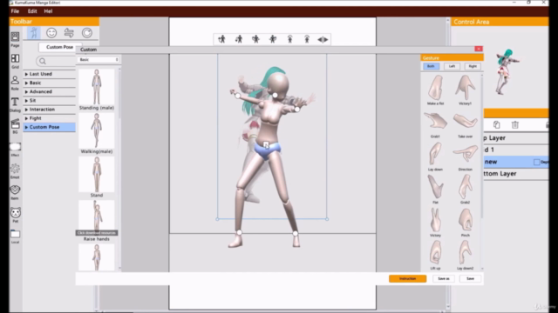Open the Item tool
Image resolution: width=558 pixels, height=313 pixels.
tap(15, 192)
